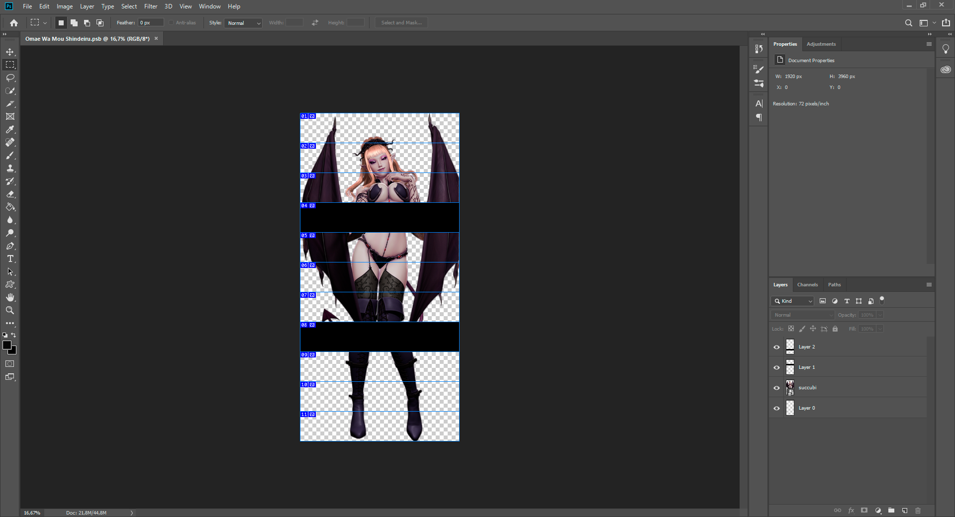Switch to the Paths tab
955x517 pixels.
834,285
